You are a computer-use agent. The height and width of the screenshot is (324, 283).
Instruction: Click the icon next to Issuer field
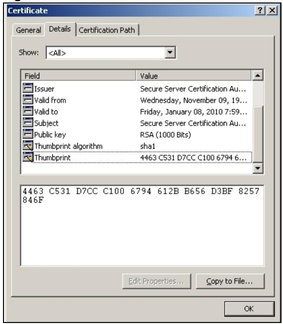click(28, 88)
